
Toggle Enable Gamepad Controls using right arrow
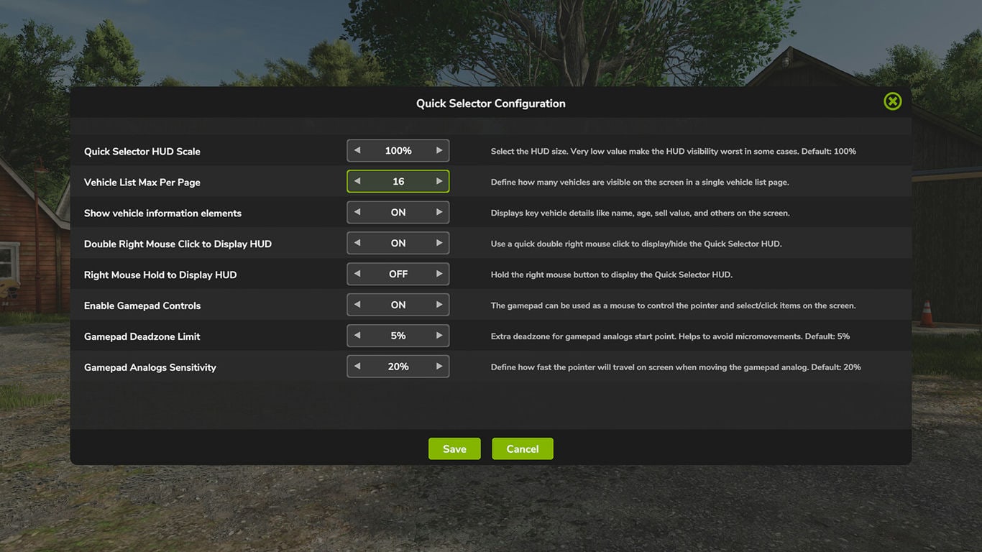(439, 305)
